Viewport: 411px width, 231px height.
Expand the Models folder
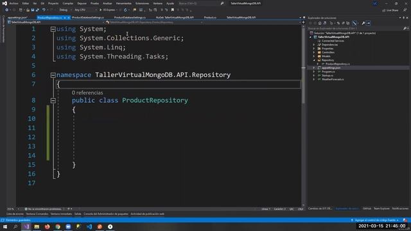click(314, 56)
